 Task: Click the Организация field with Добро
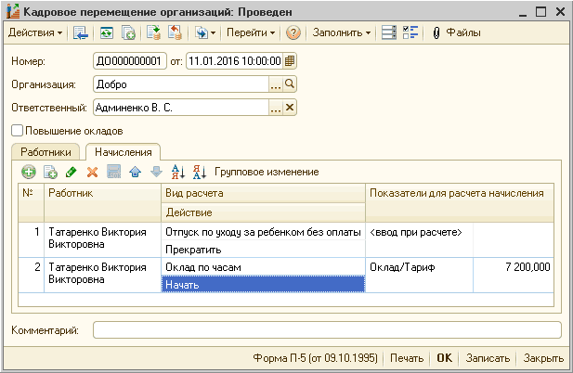(181, 84)
